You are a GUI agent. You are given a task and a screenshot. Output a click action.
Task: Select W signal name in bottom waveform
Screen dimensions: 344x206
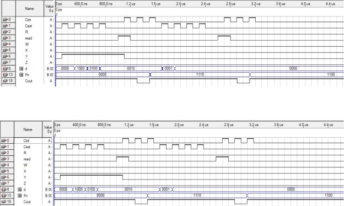point(25,165)
